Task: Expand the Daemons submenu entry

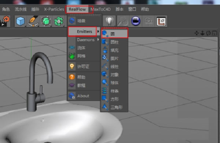Action: [x=84, y=40]
